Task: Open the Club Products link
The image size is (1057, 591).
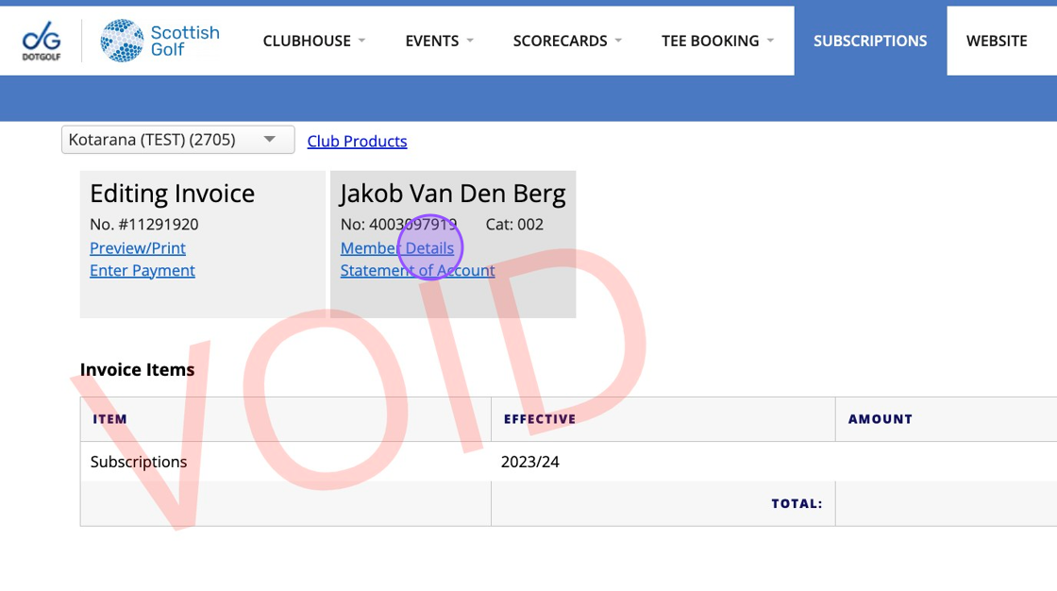Action: pyautogui.click(x=357, y=142)
